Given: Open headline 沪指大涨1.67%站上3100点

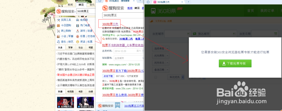Looking at the screenshot, I should point(76,64).
